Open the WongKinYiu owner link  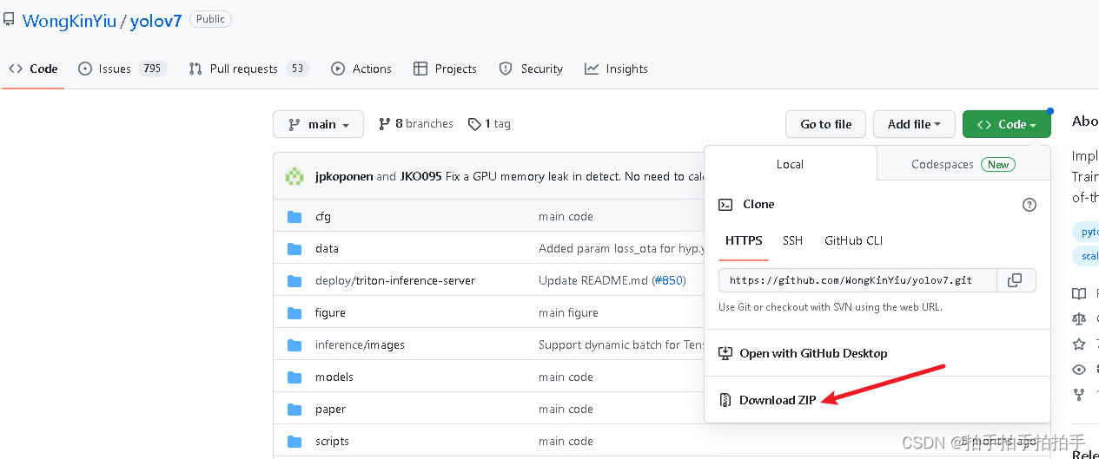click(x=70, y=21)
